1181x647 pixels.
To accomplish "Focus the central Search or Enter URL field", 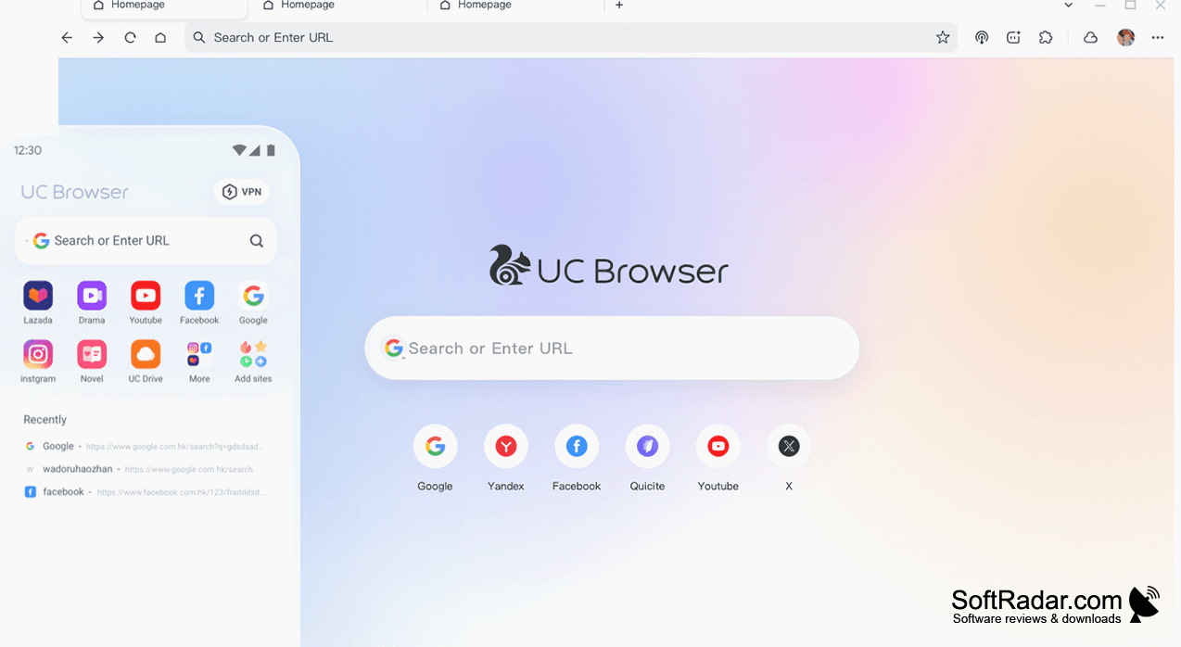I will click(612, 348).
